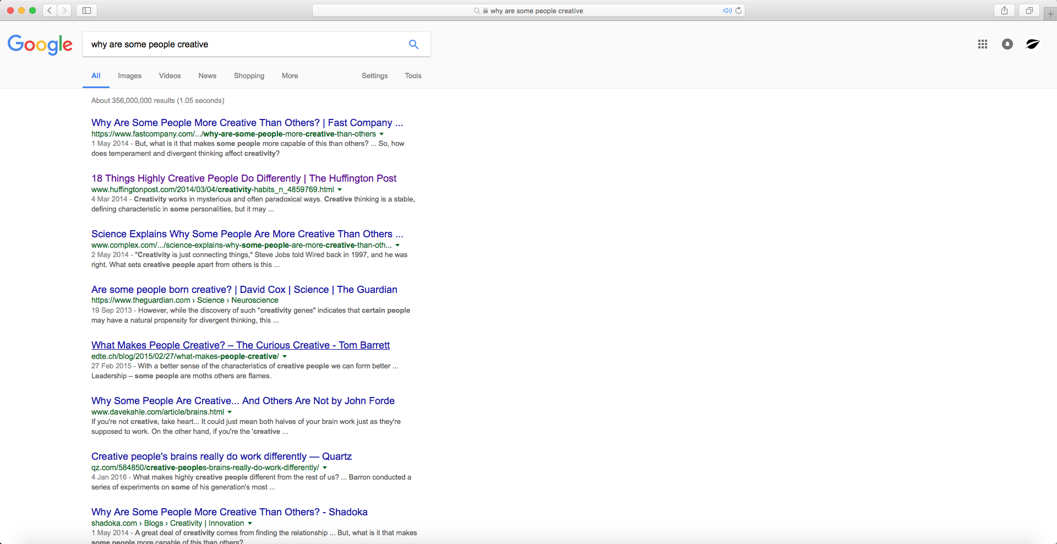The height and width of the screenshot is (544, 1057).
Task: Open the 18 Things Highly Creative People link
Action: click(244, 178)
